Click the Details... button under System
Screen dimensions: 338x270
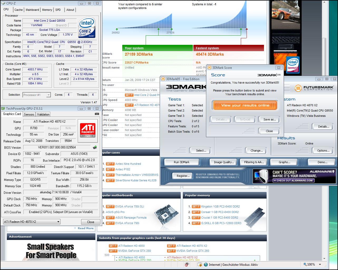click(x=323, y=127)
